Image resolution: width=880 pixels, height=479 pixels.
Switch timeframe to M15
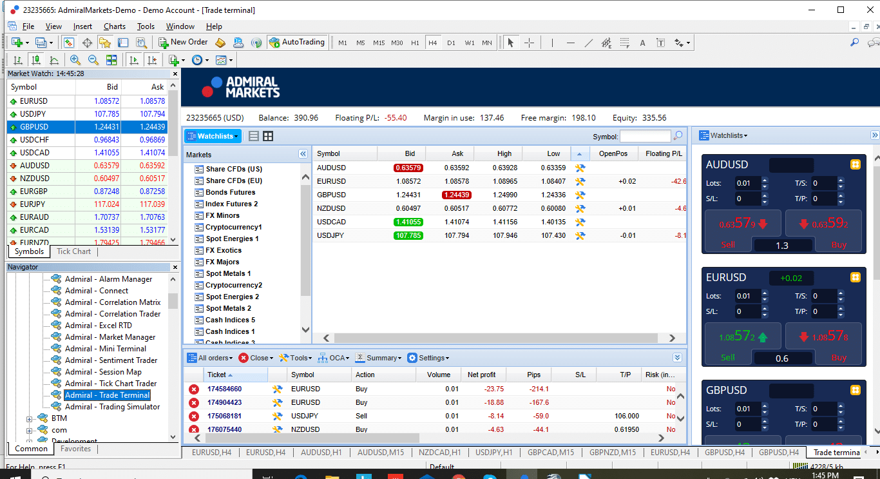click(x=379, y=43)
